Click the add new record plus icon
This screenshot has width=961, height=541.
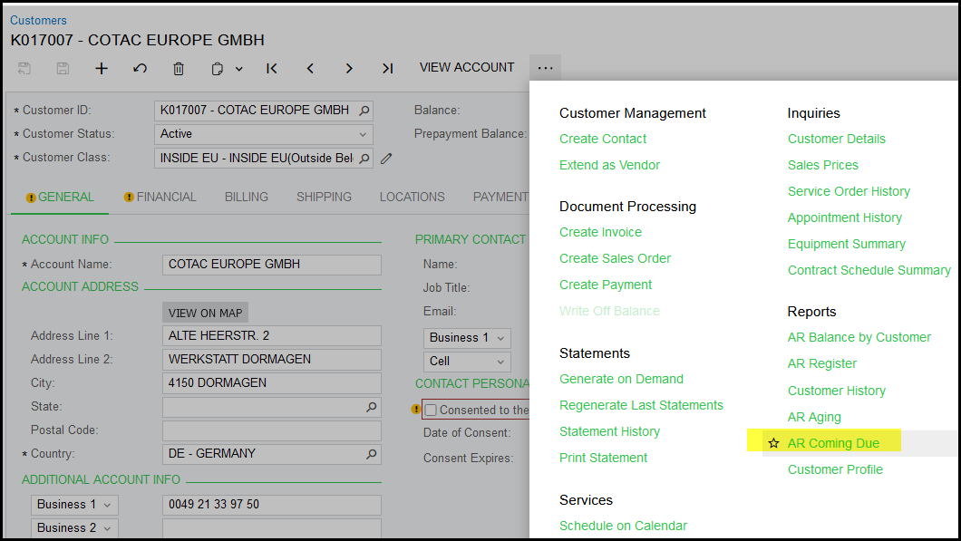coord(102,68)
